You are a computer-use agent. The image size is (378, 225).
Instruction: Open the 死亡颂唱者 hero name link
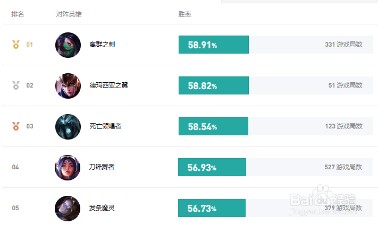pyautogui.click(x=105, y=126)
